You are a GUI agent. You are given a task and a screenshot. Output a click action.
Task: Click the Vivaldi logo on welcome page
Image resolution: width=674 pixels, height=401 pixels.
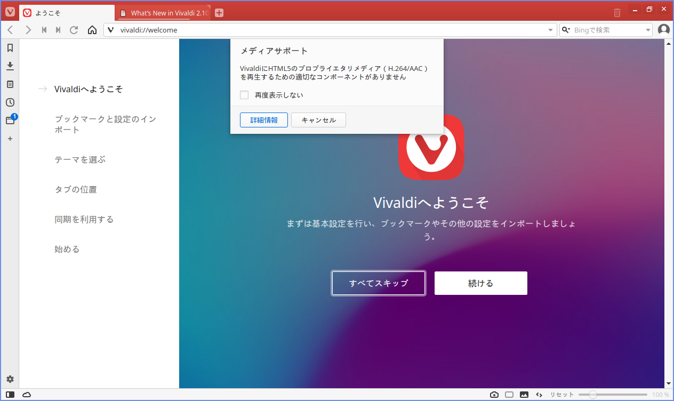431,147
